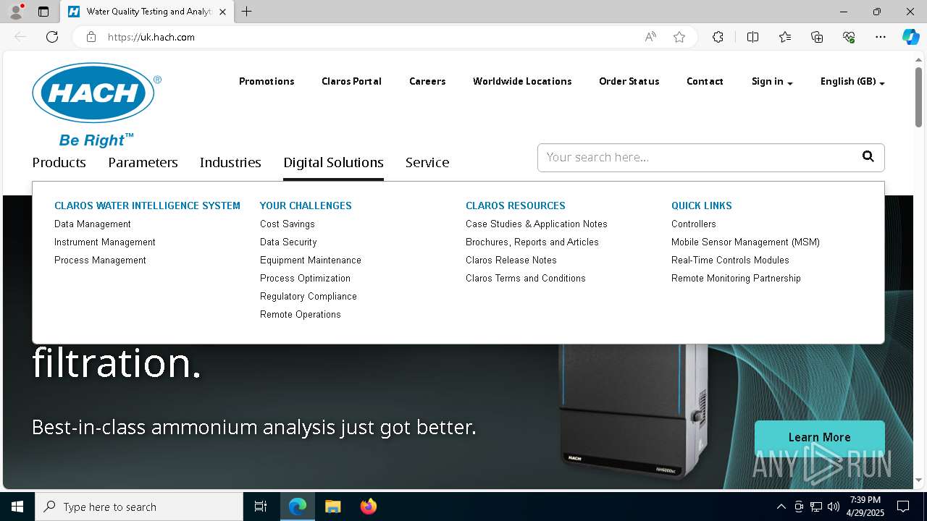Open Brochures, Reports and Articles
The width and height of the screenshot is (927, 521).
point(532,242)
